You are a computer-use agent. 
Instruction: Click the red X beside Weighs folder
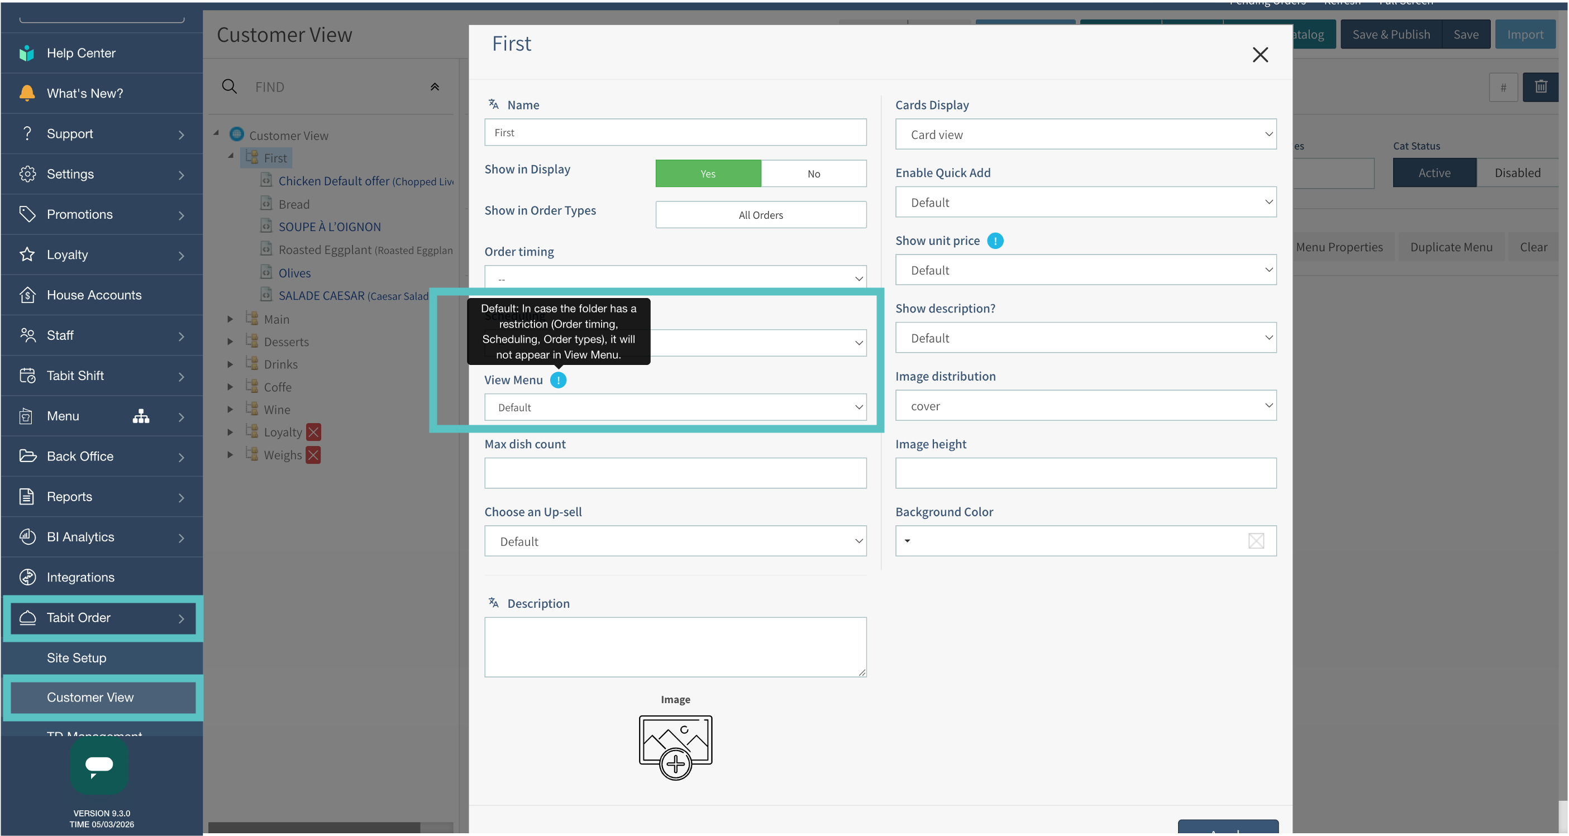(x=313, y=455)
